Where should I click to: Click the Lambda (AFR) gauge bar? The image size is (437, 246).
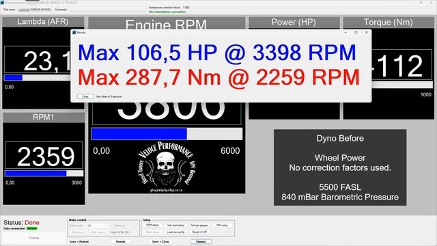tap(38, 78)
